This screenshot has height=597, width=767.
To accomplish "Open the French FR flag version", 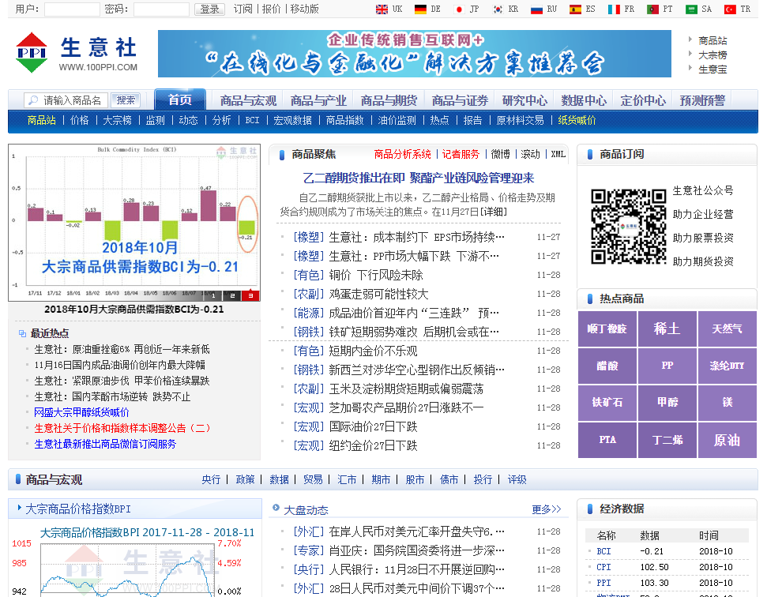I will pos(621,9).
